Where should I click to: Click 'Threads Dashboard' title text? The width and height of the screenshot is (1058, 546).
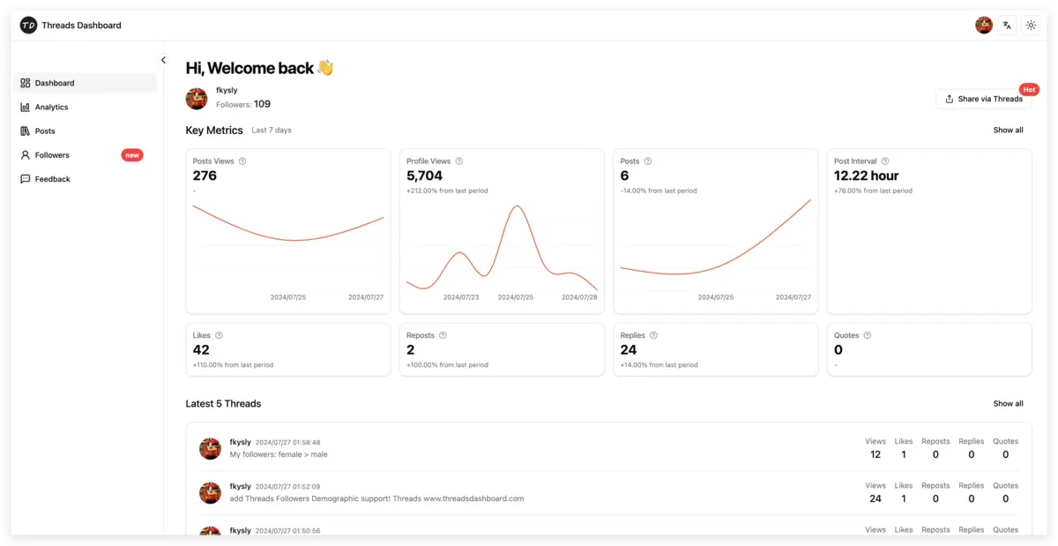(x=82, y=26)
